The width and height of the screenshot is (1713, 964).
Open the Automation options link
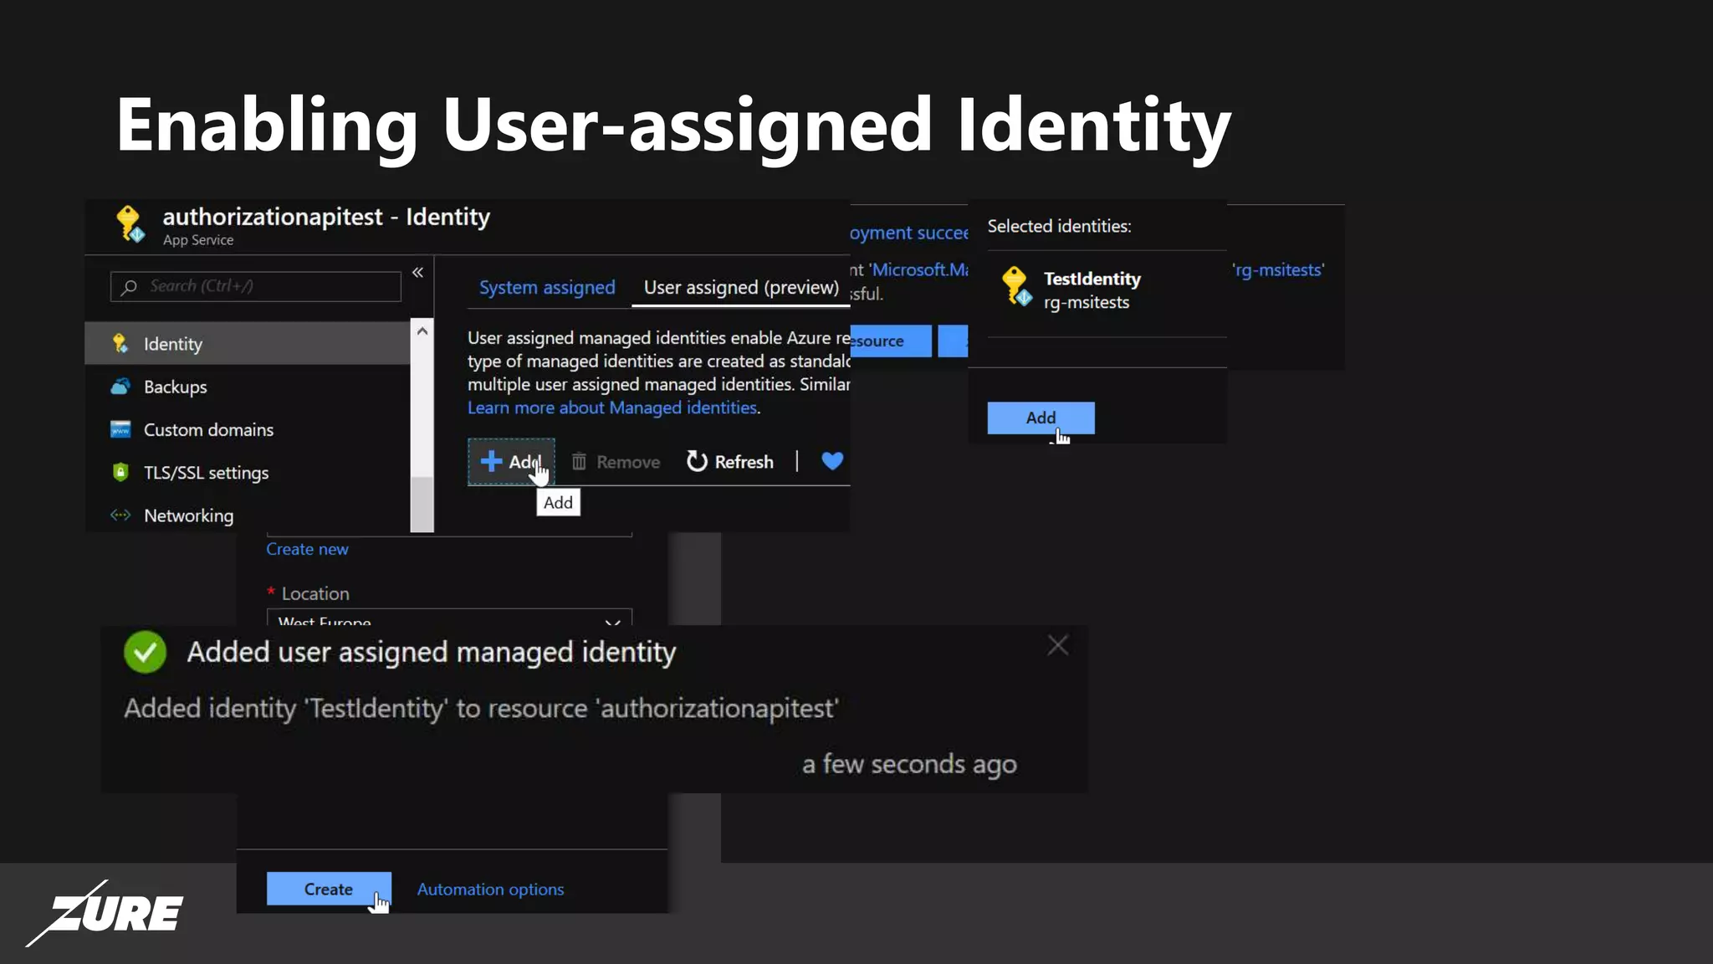[490, 890]
